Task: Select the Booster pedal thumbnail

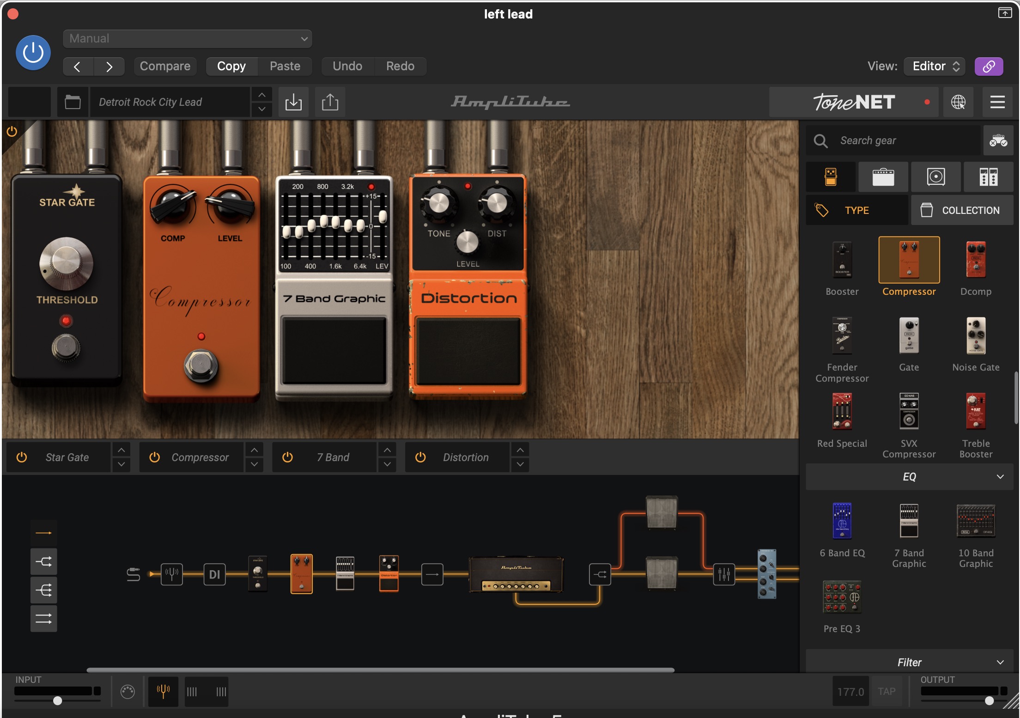Action: coord(842,260)
